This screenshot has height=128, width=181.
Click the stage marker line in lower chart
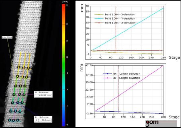pos(118,89)
